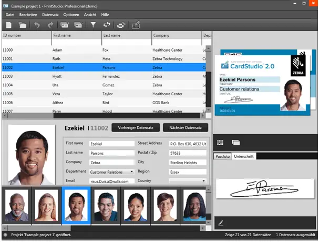Click the PrintStudio app icon in title bar
319x242 pixels.
click(5, 6)
